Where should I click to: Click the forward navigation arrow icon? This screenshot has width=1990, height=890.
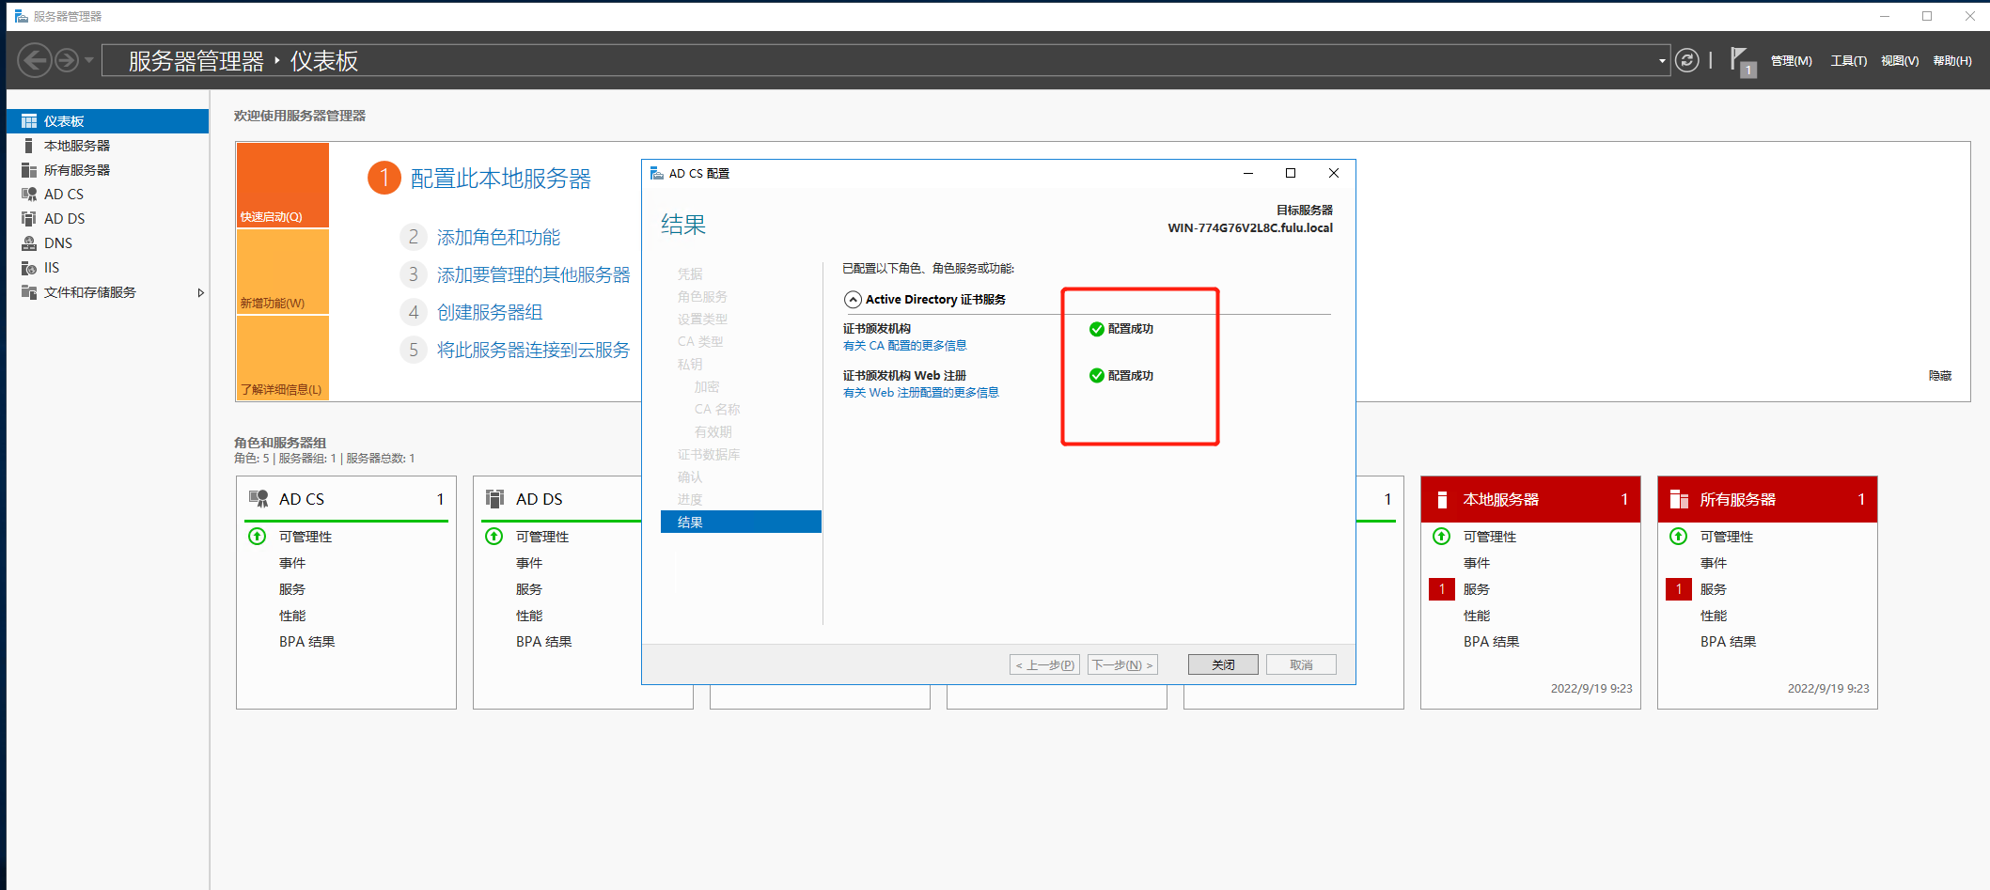click(67, 61)
